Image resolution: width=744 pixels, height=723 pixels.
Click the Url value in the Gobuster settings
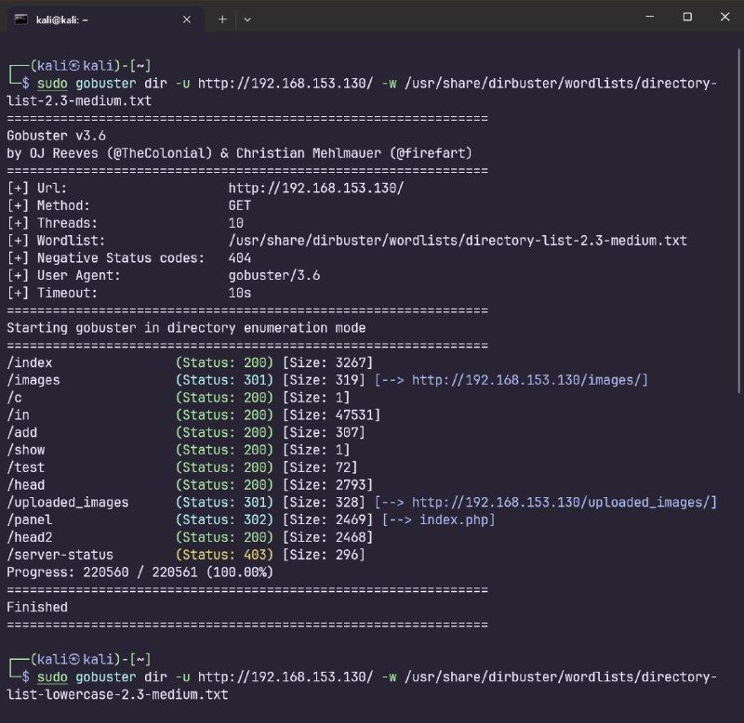[315, 188]
